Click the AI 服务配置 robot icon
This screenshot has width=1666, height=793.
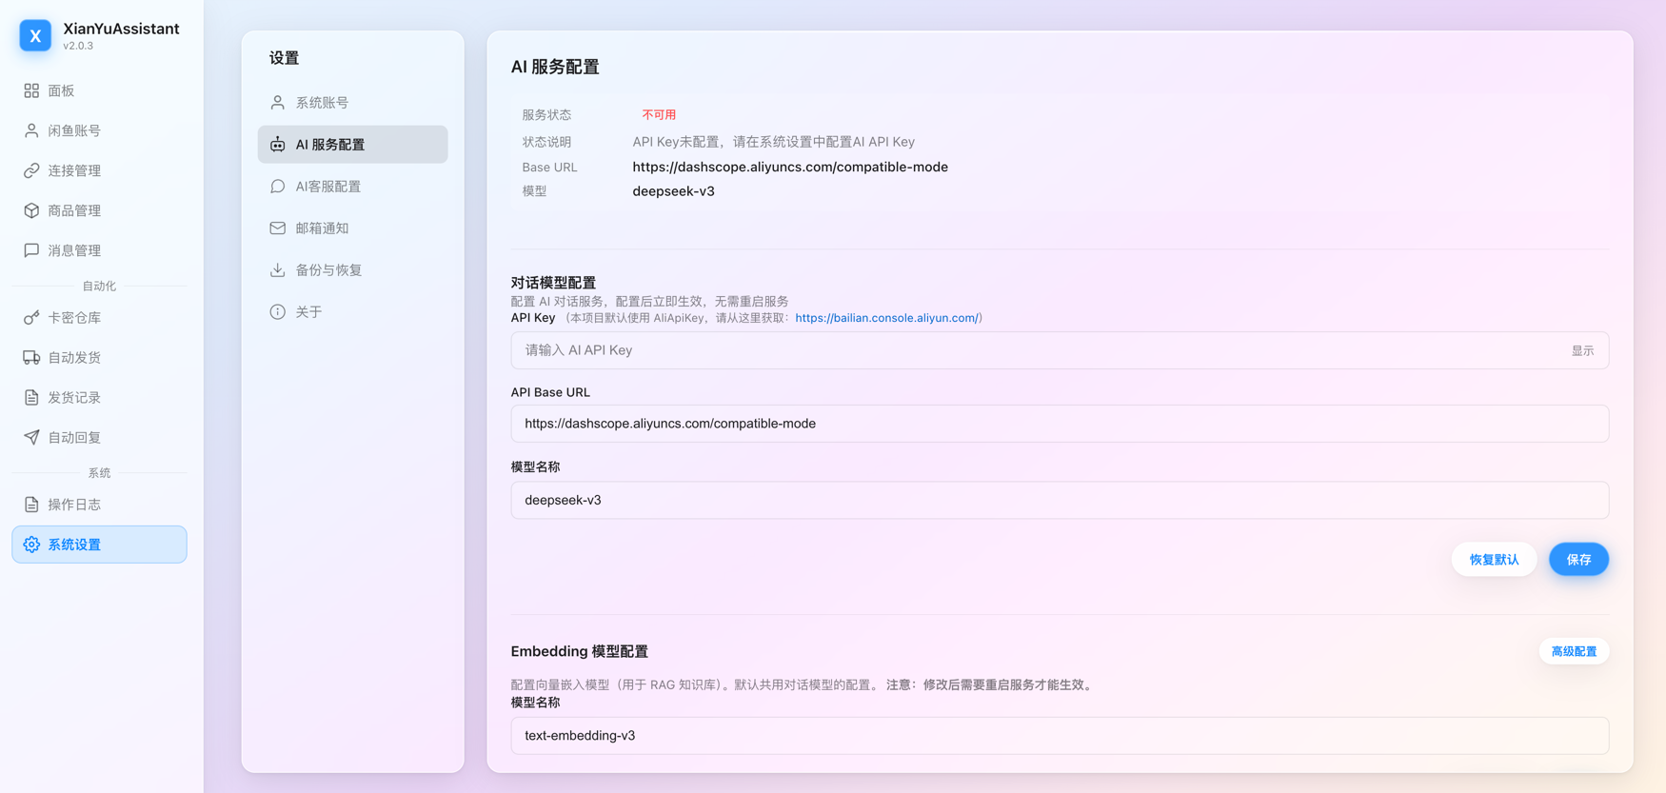pyautogui.click(x=277, y=144)
